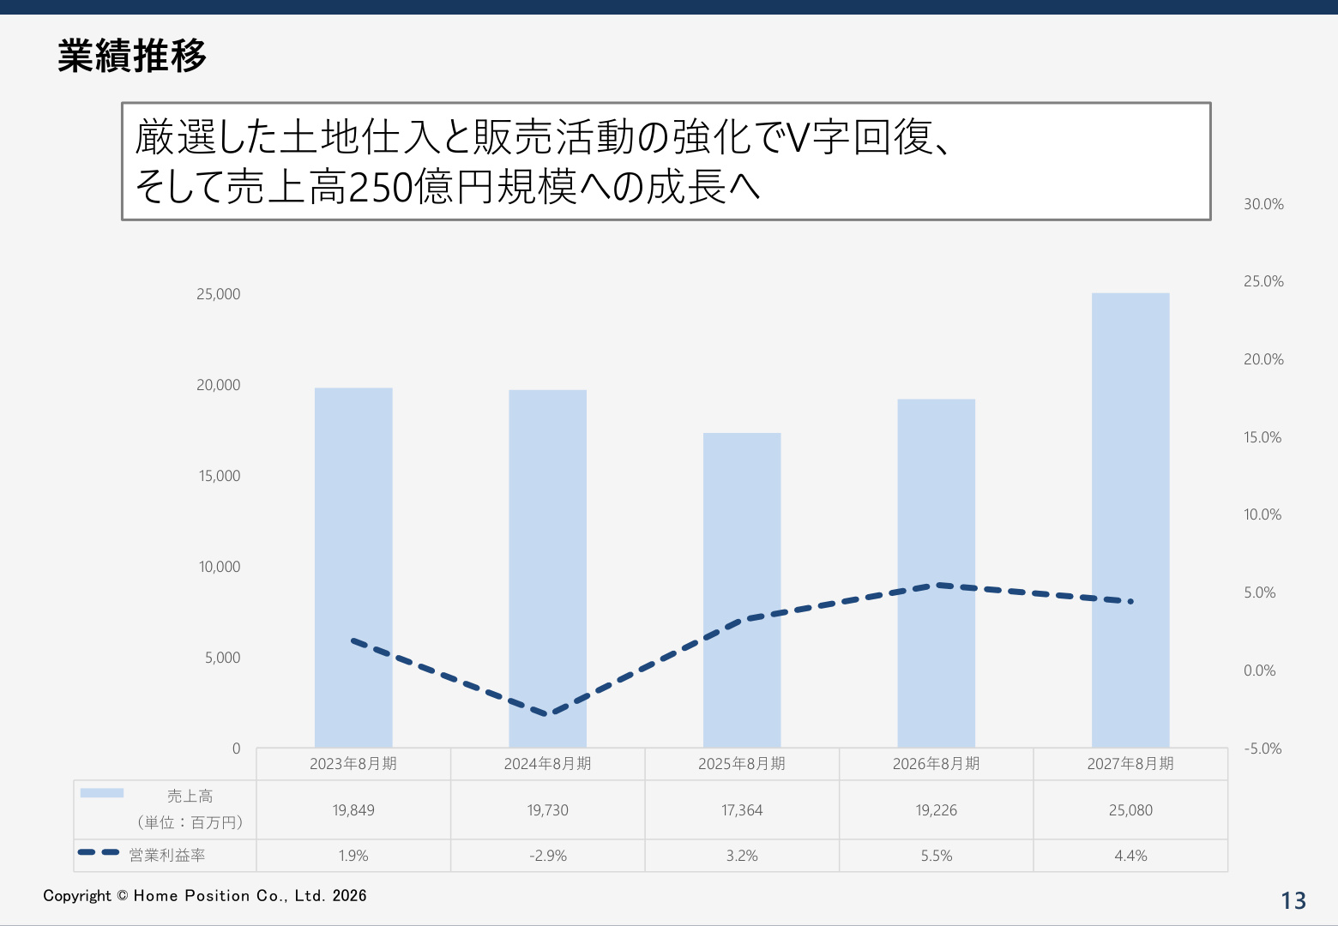This screenshot has width=1338, height=926.
Task: Select the Copyright © Home Position footer text
Action: 205,896
